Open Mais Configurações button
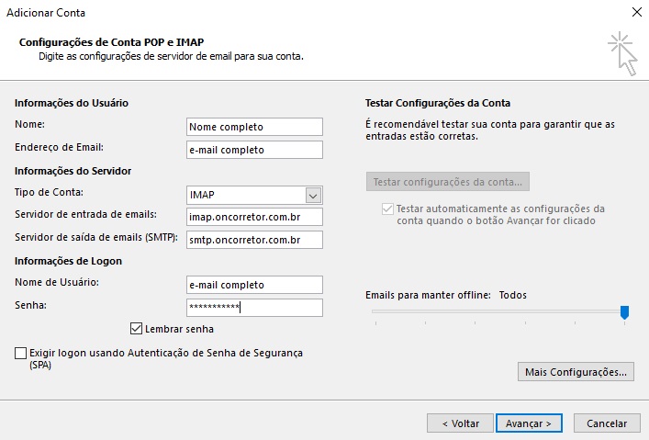 [576, 372]
